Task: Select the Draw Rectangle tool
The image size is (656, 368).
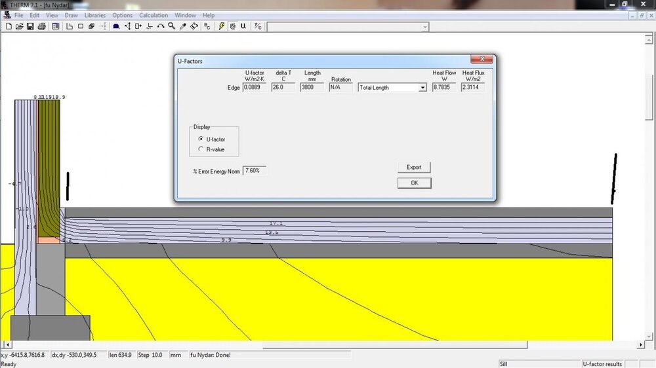Action: tap(81, 27)
